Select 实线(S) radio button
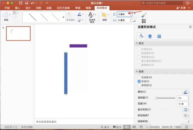 click(x=139, y=81)
